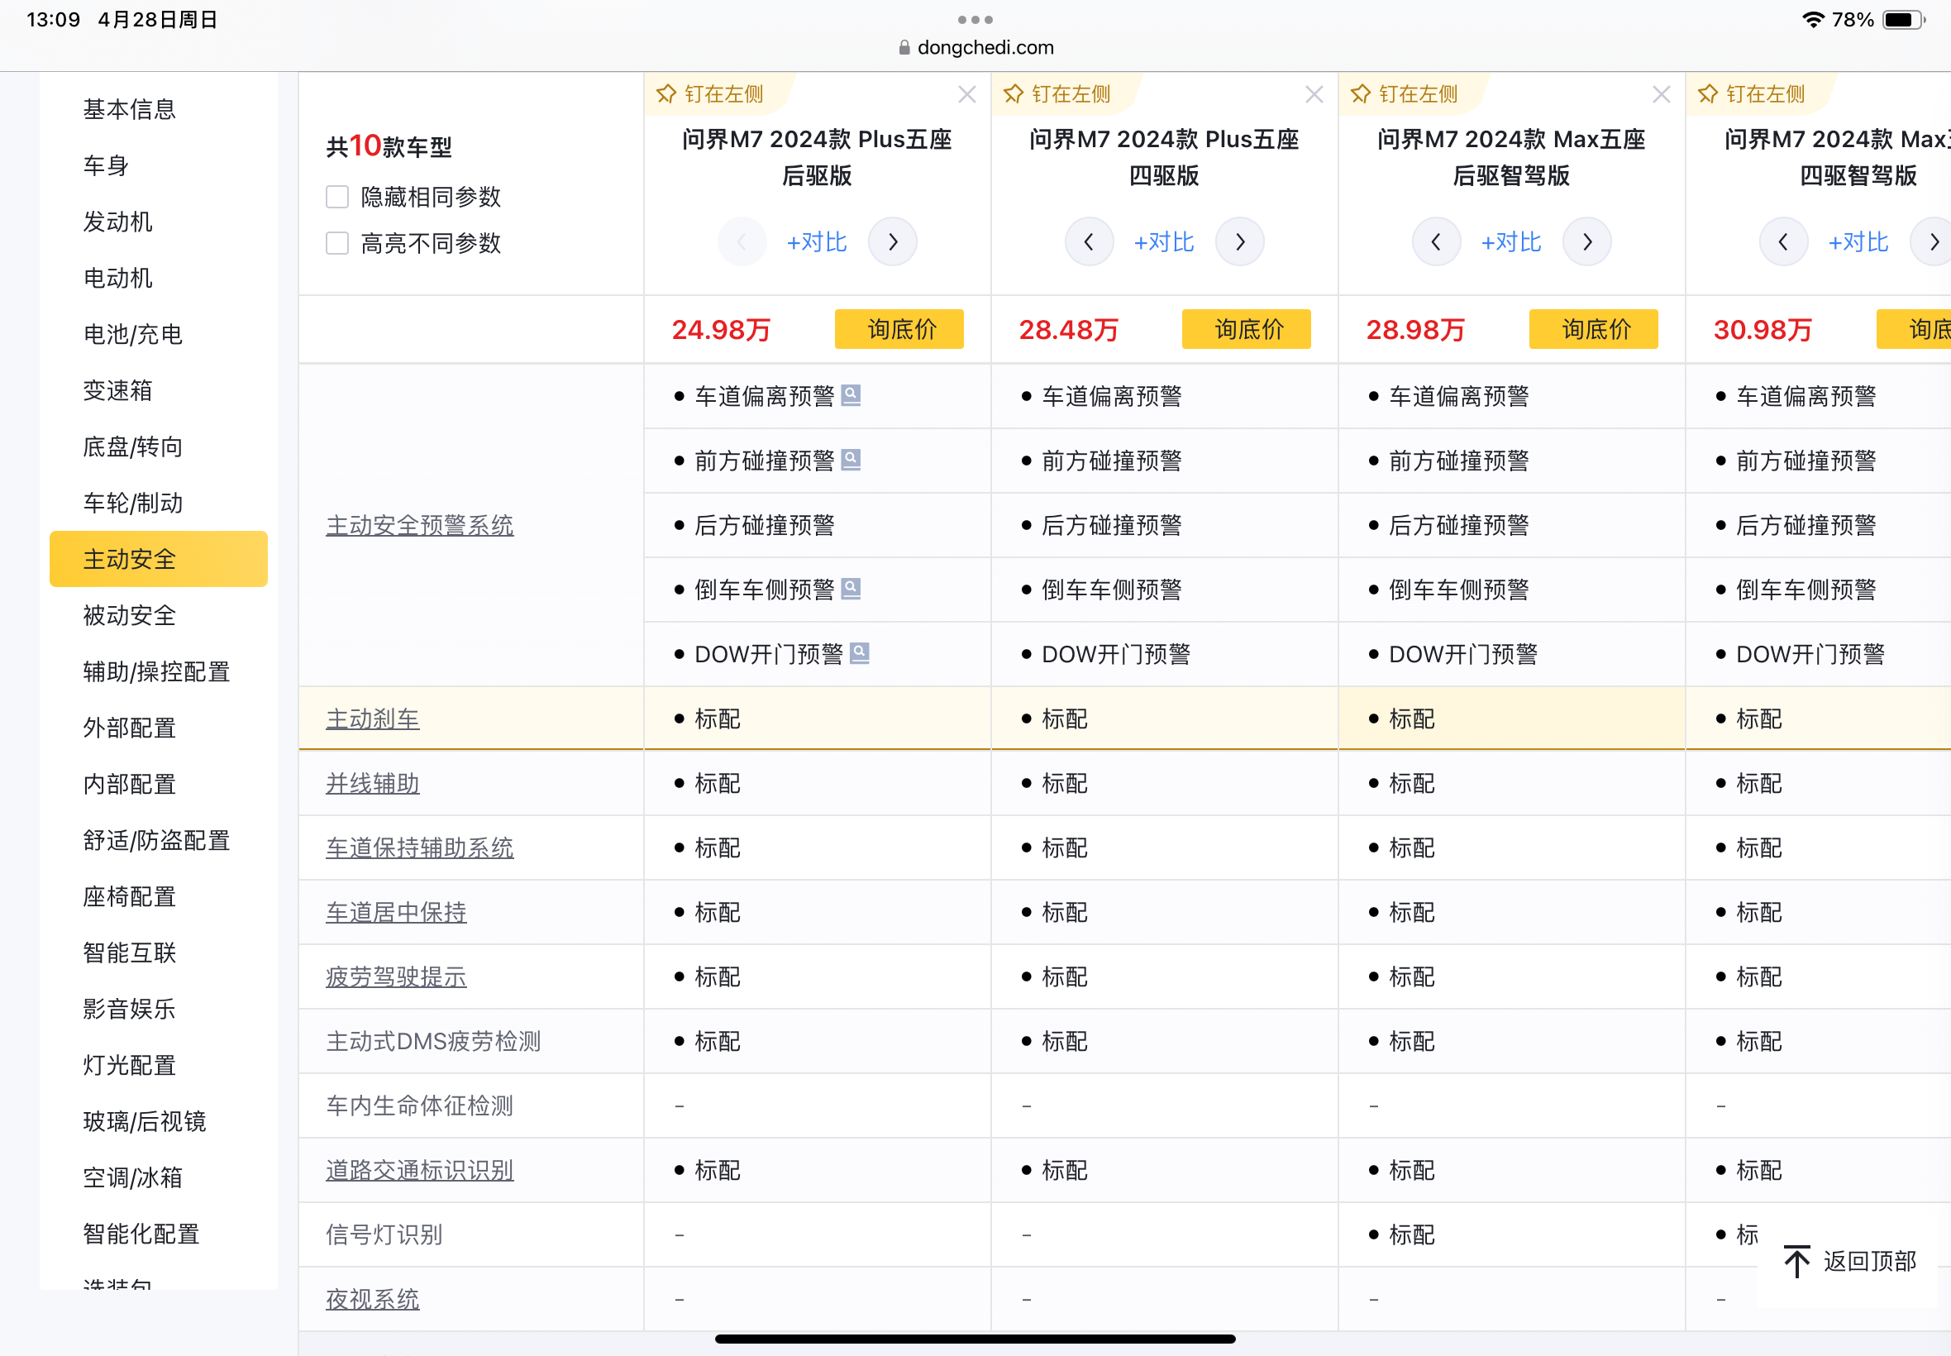The height and width of the screenshot is (1356, 1951).
Task: Jump to 基本信息 section
Action: point(129,110)
